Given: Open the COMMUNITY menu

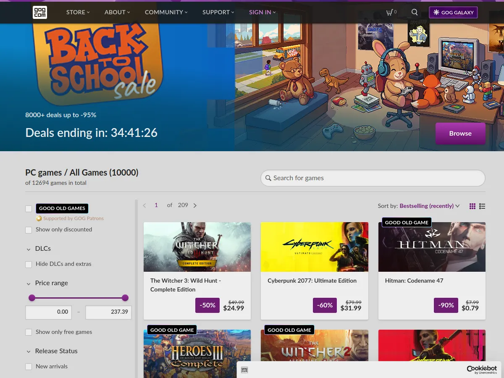Looking at the screenshot, I should click(x=166, y=12).
